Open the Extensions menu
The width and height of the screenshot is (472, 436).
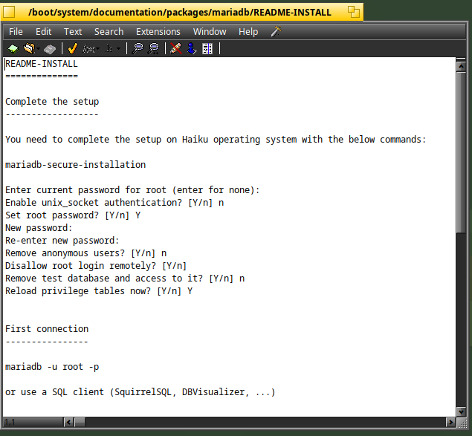pyautogui.click(x=158, y=32)
